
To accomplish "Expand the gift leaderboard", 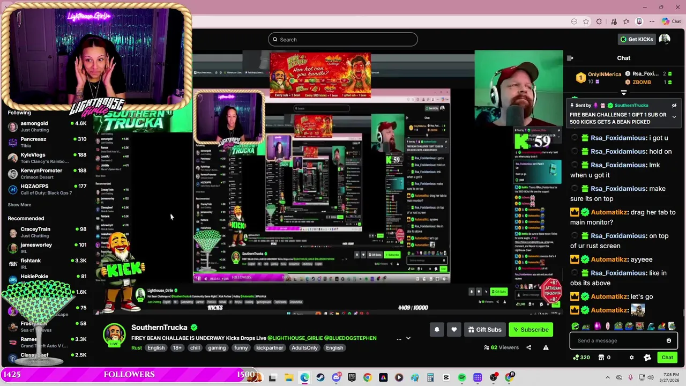I will [623, 93].
